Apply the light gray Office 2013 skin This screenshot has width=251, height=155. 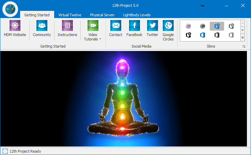click(x=231, y=35)
